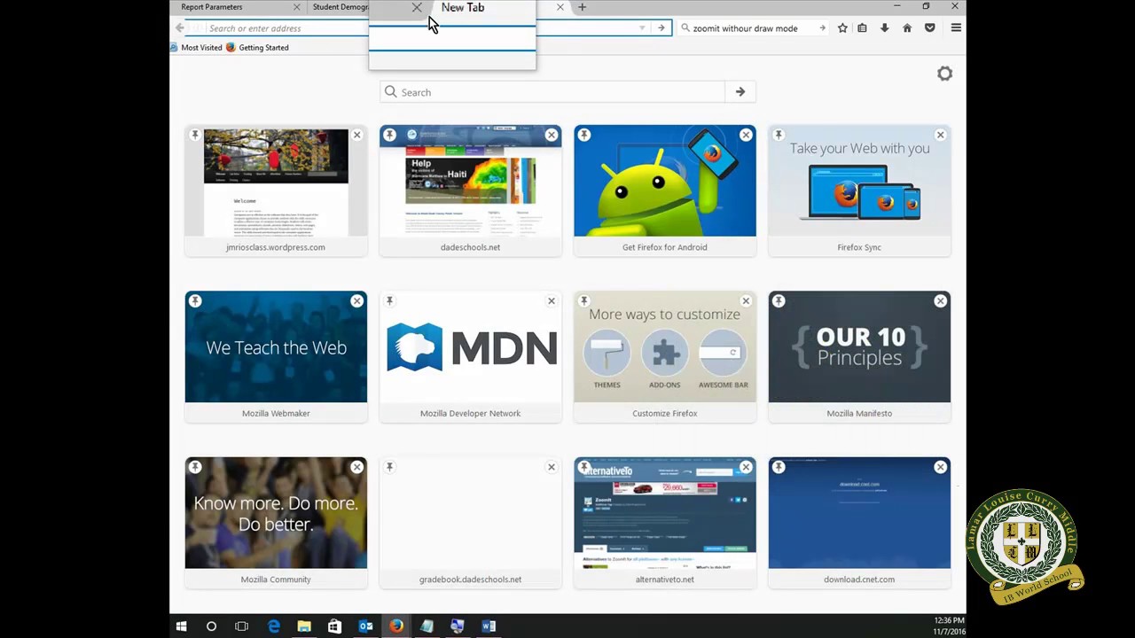Remove the Mozilla Developer Network tile
The height and width of the screenshot is (638, 1135).
click(552, 301)
